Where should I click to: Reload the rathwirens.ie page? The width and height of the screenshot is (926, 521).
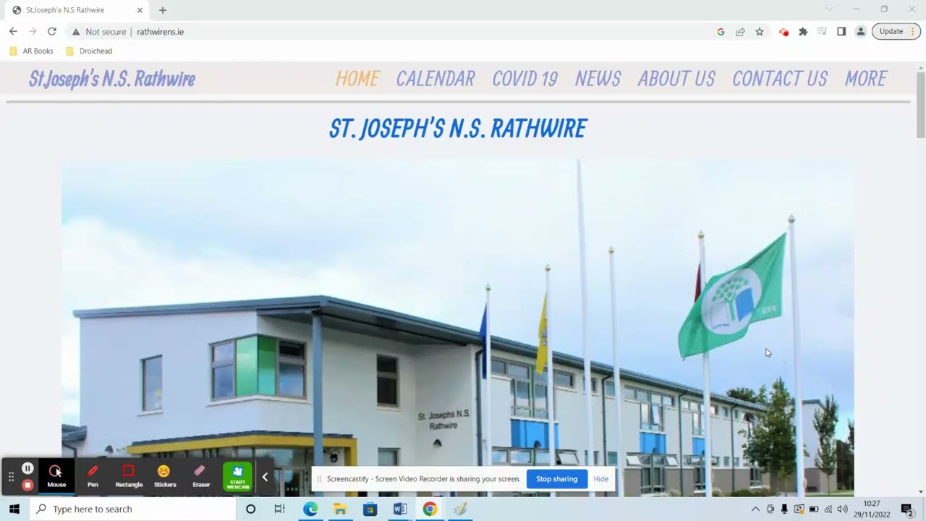pyautogui.click(x=51, y=32)
